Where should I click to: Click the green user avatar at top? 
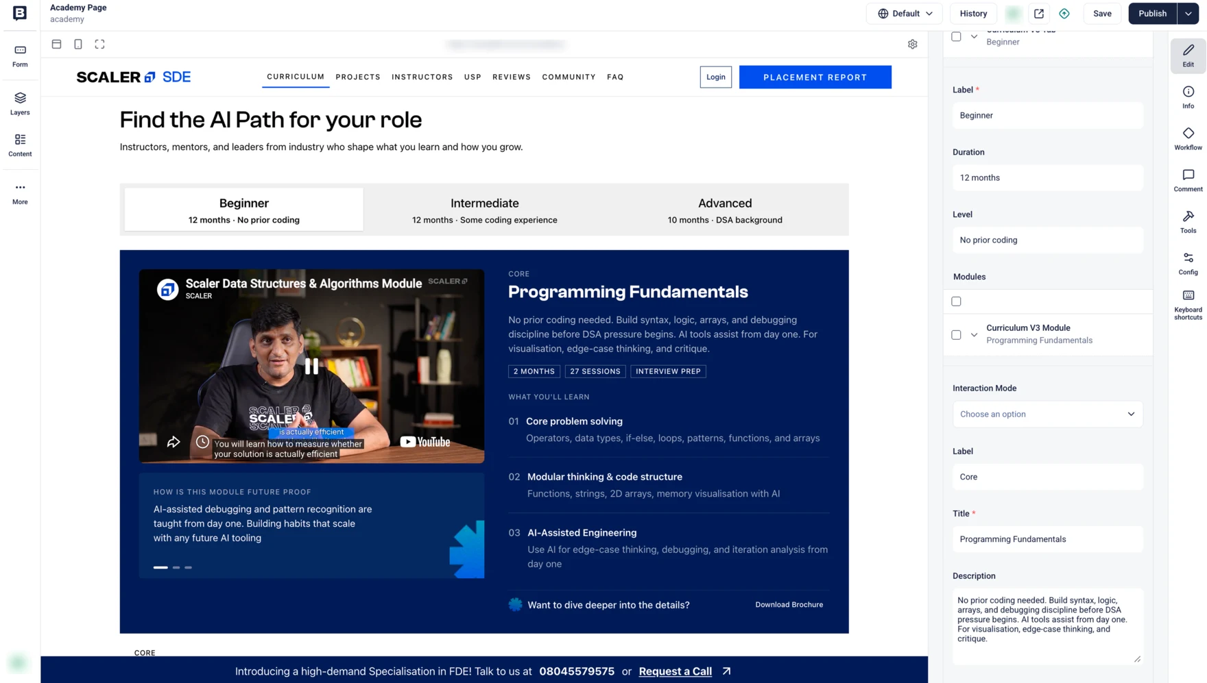tap(1014, 14)
